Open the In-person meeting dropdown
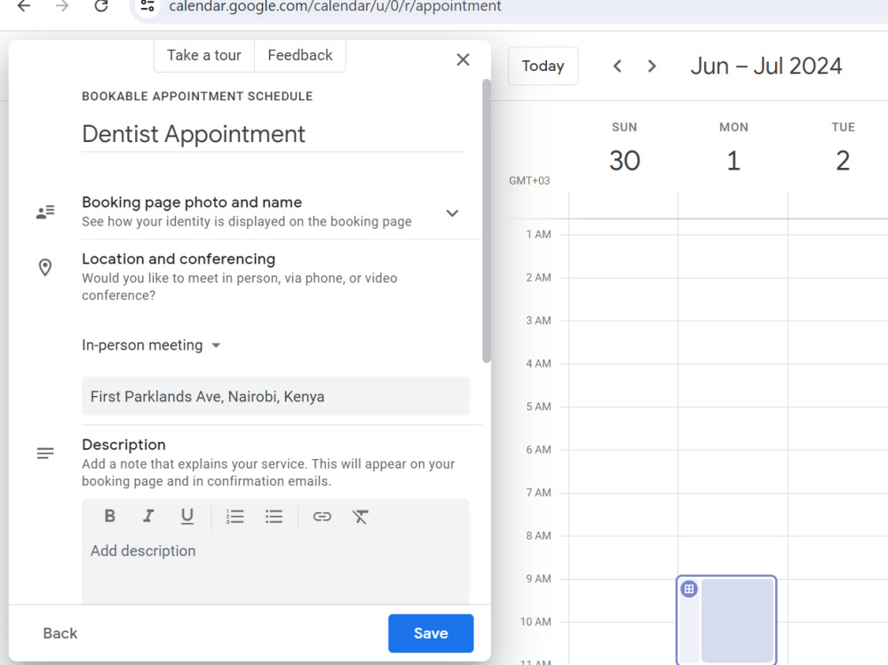888x665 pixels. [x=151, y=344]
